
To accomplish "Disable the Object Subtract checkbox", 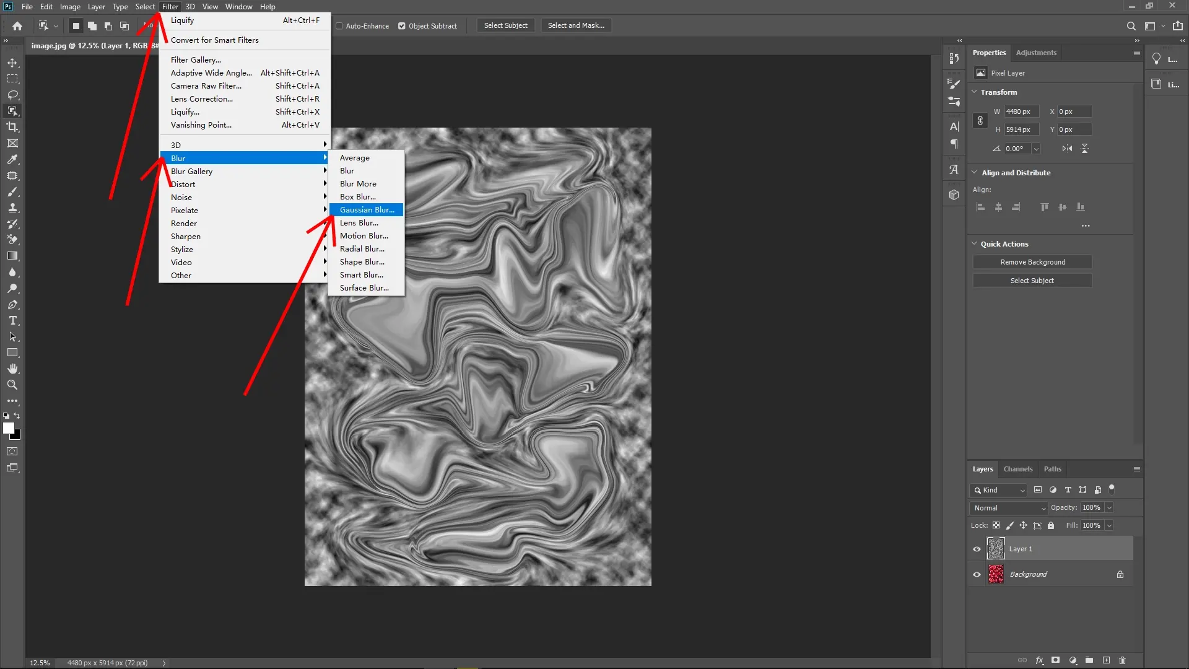I will (402, 25).
